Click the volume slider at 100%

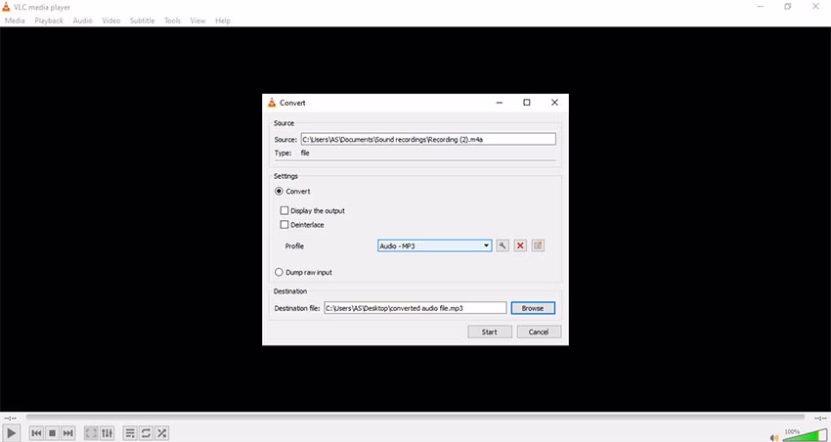[x=805, y=435]
